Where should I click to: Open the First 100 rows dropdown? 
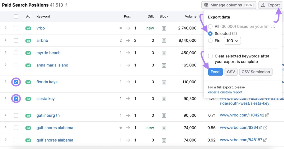(232, 41)
